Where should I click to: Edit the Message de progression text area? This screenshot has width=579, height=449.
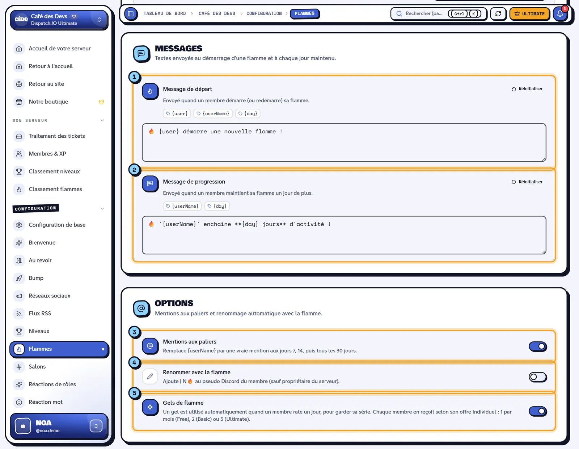(x=344, y=235)
